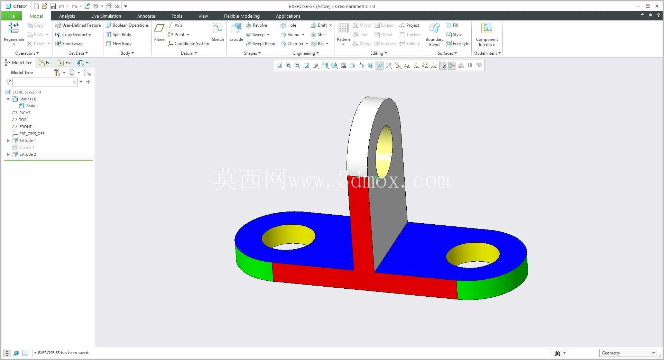Select the Hole tool
Image resolution: width=664 pixels, height=360 pixels.
pyautogui.click(x=288, y=25)
